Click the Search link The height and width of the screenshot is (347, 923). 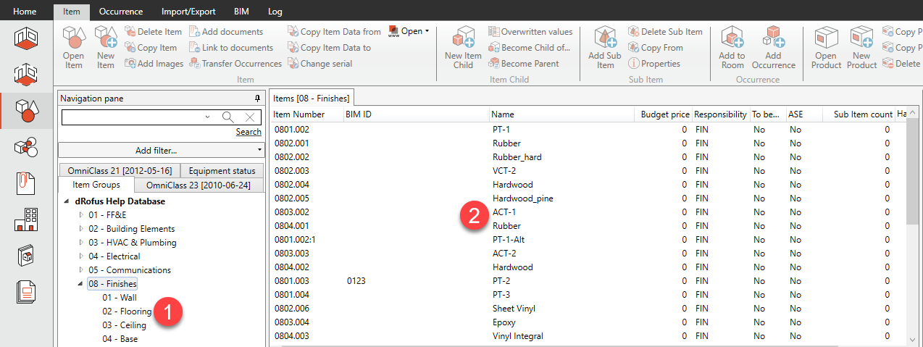pos(248,132)
